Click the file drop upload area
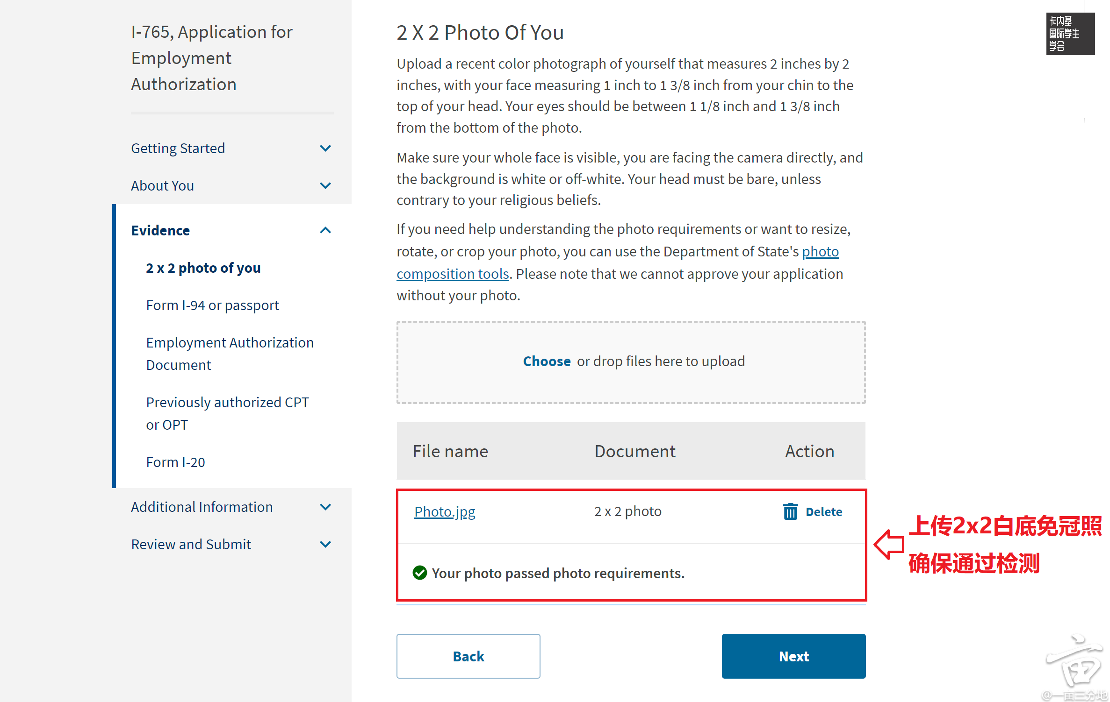The image size is (1110, 702). (x=631, y=362)
